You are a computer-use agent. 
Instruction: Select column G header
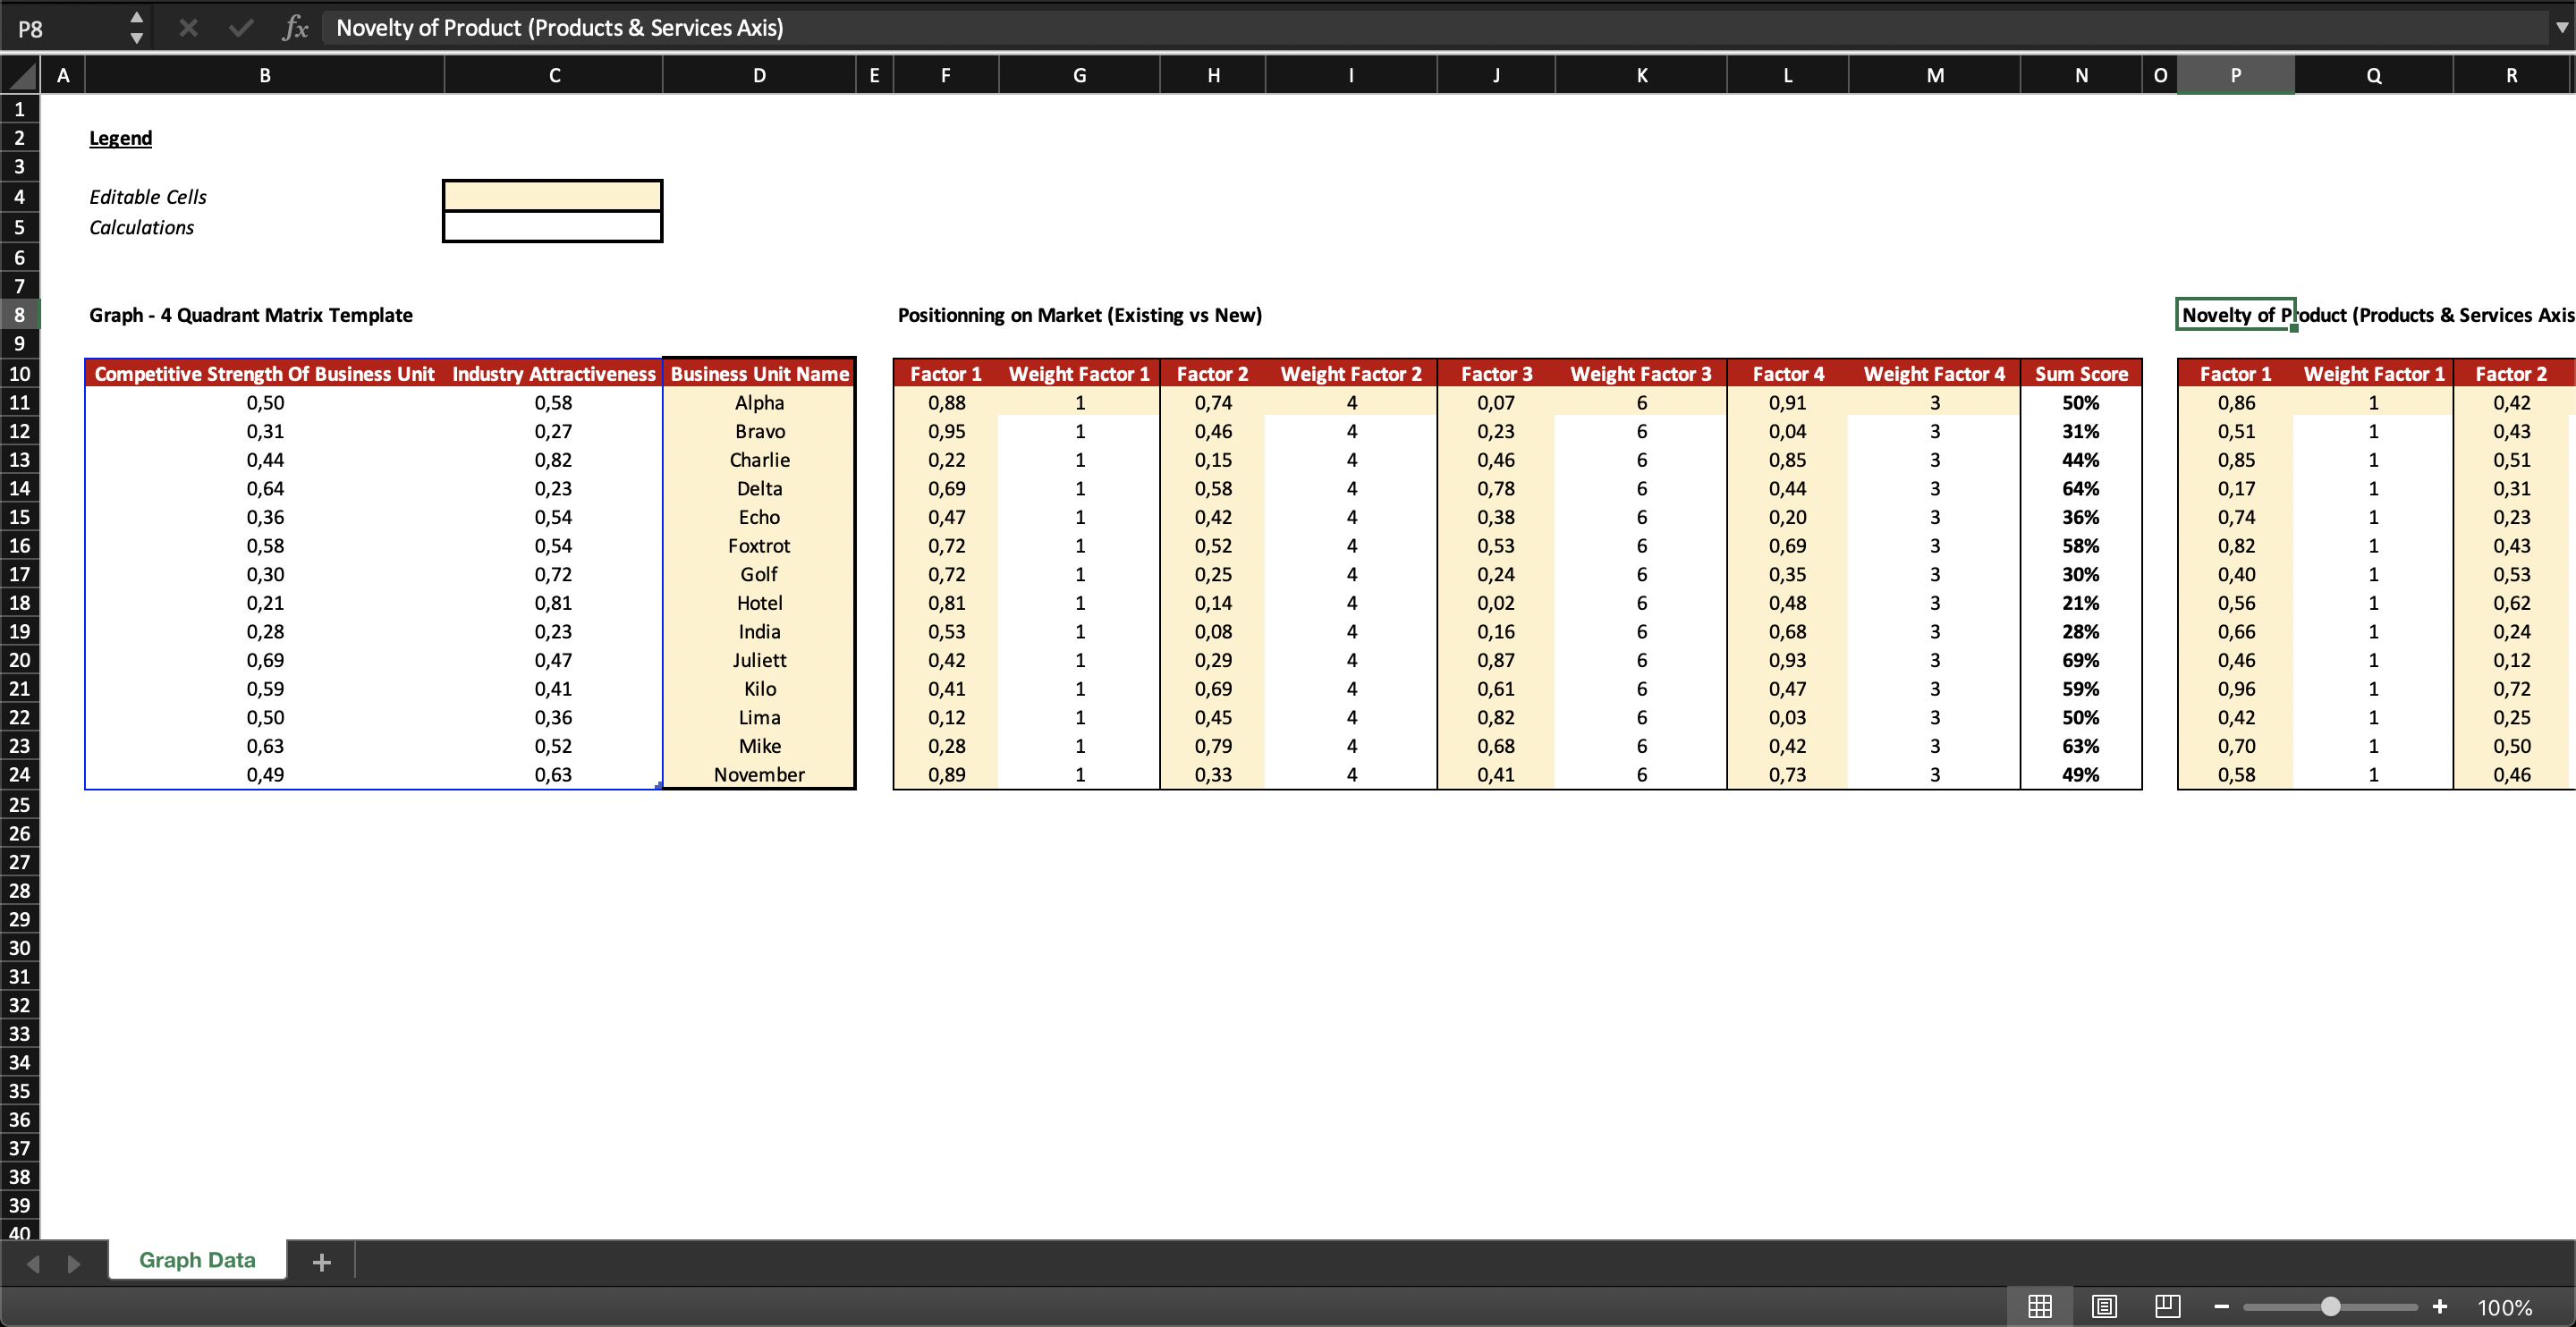click(1080, 75)
